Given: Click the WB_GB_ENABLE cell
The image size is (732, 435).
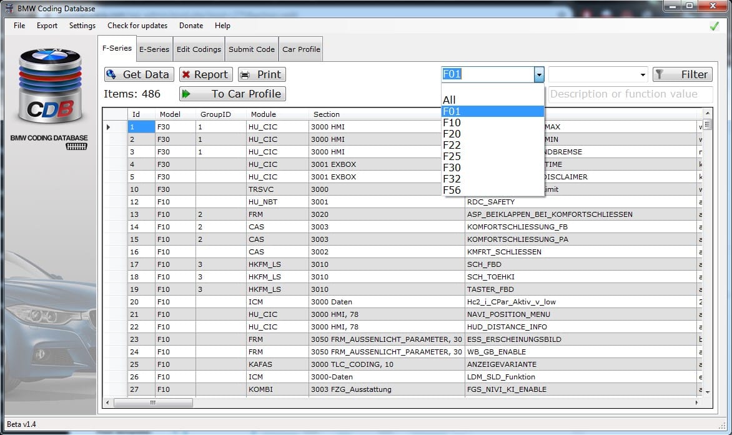Looking at the screenshot, I should [581, 352].
